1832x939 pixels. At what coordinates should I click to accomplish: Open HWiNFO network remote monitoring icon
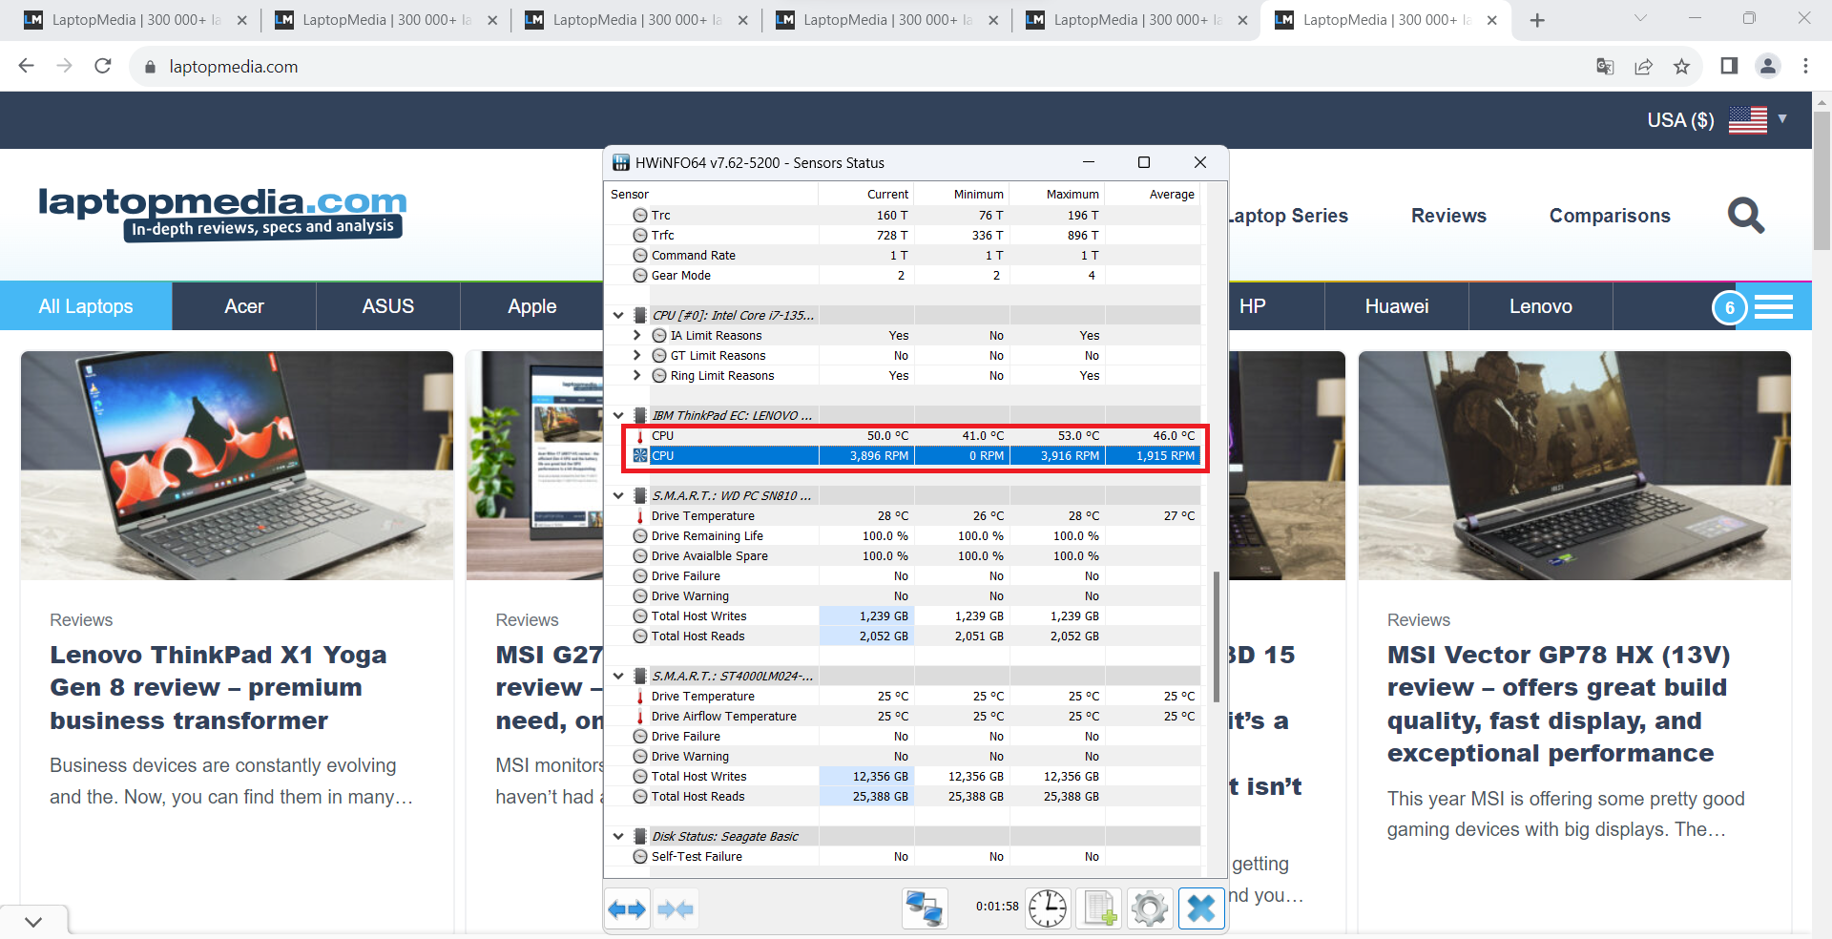tap(925, 908)
